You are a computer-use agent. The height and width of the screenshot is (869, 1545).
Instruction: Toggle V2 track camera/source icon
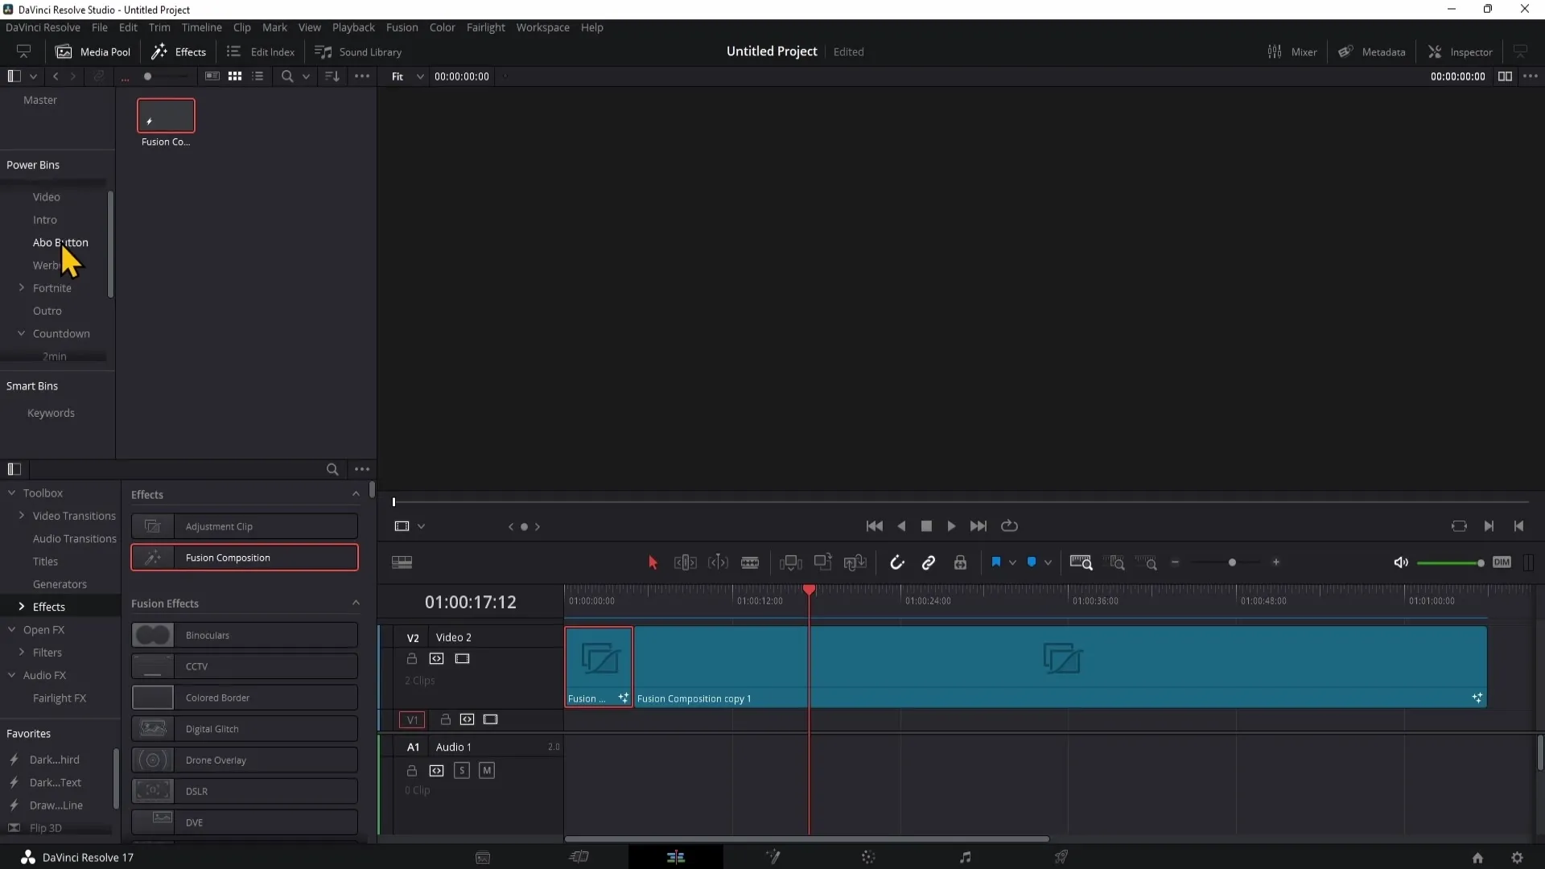coord(436,658)
